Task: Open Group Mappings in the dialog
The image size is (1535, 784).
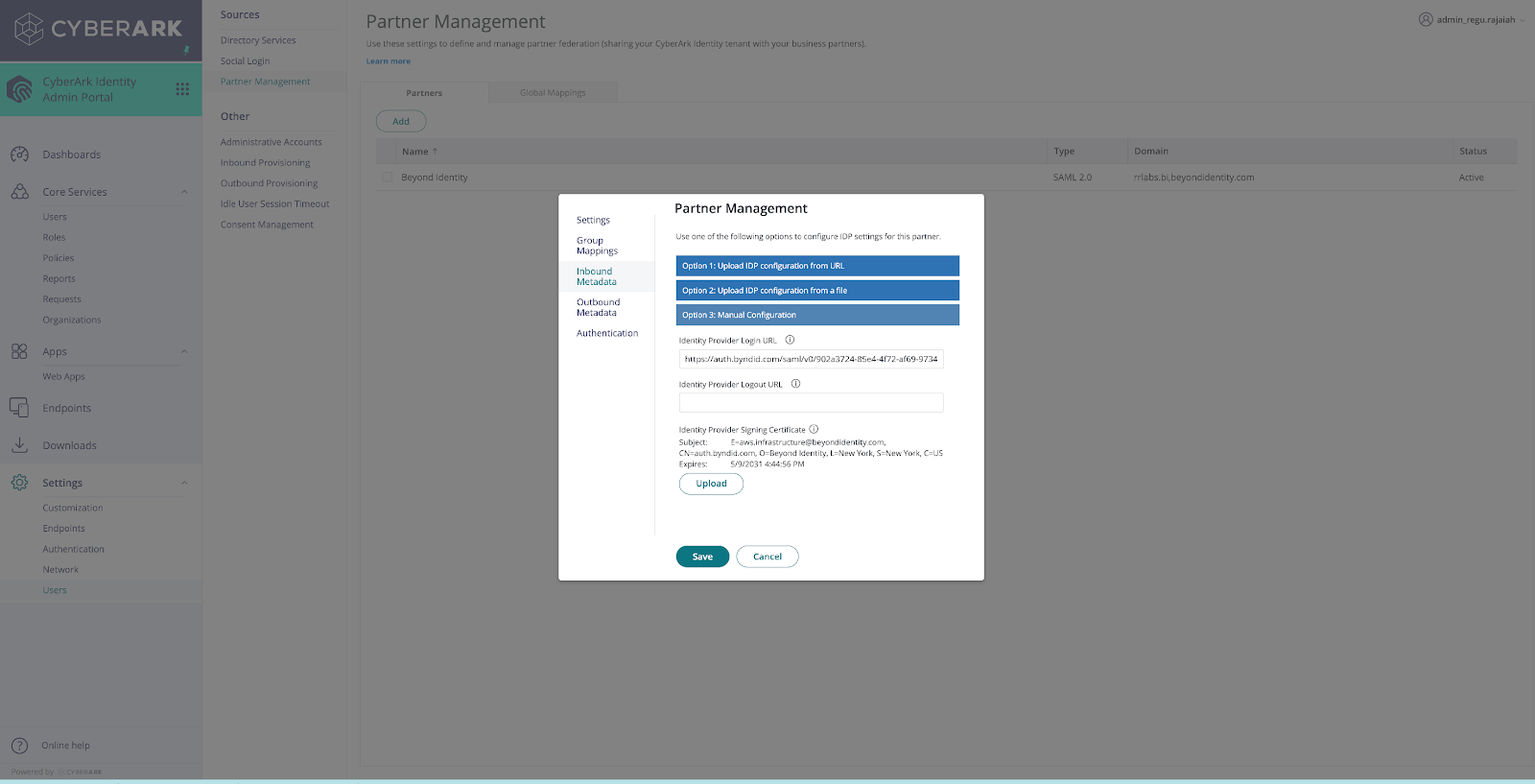Action: (597, 246)
